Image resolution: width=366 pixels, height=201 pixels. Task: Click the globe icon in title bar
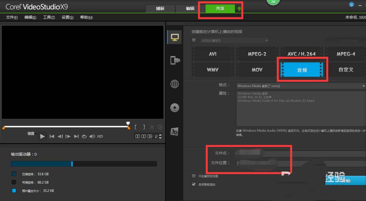(x=351, y=4)
